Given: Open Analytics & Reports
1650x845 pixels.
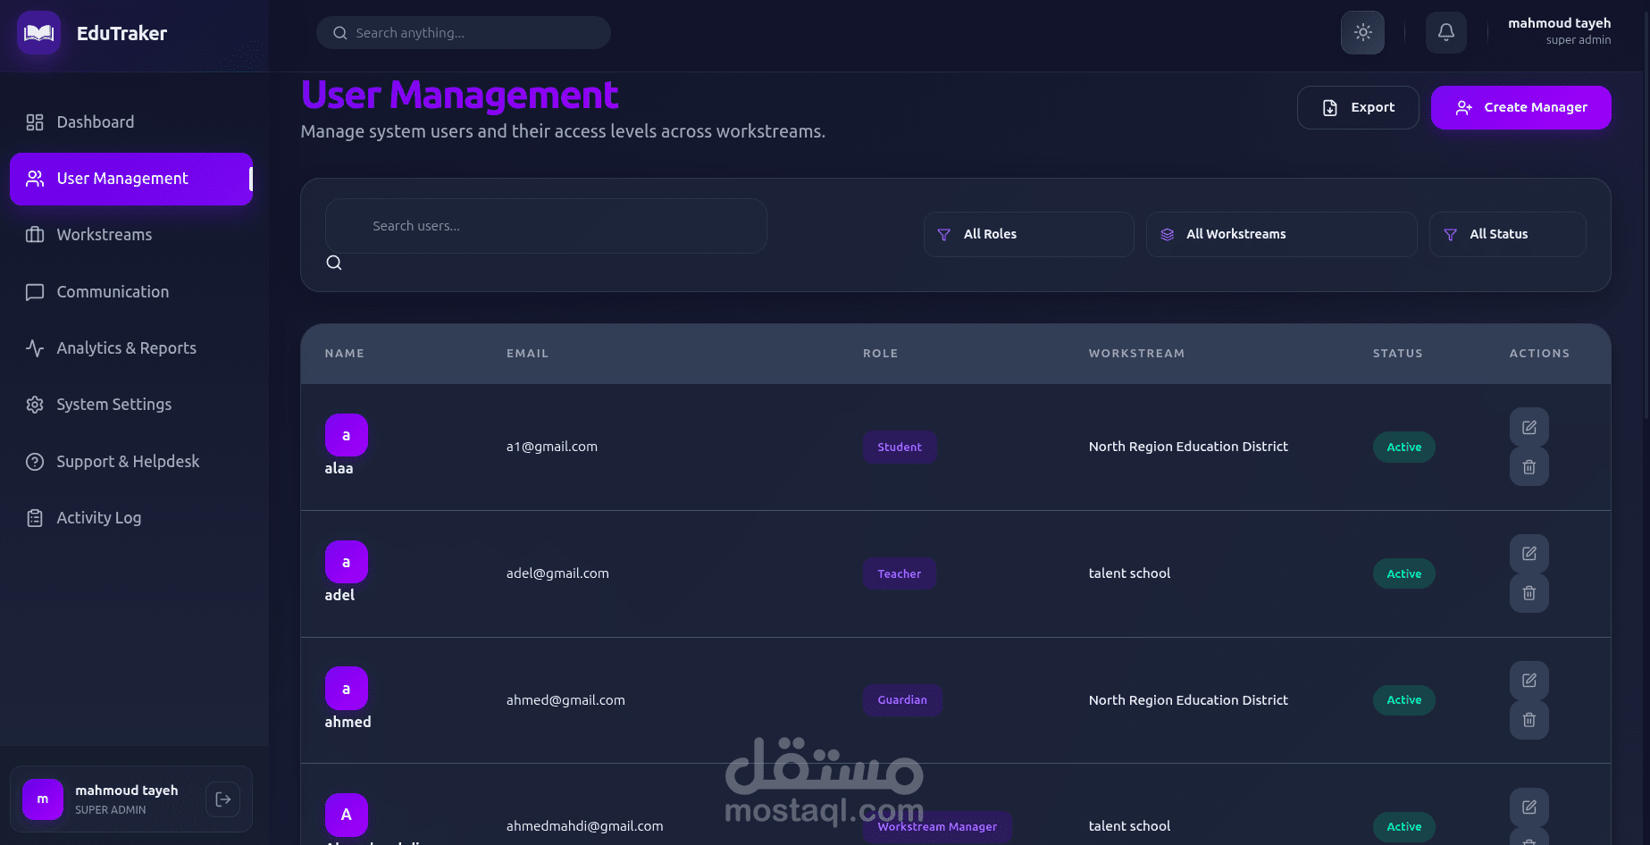Looking at the screenshot, I should click(x=131, y=348).
